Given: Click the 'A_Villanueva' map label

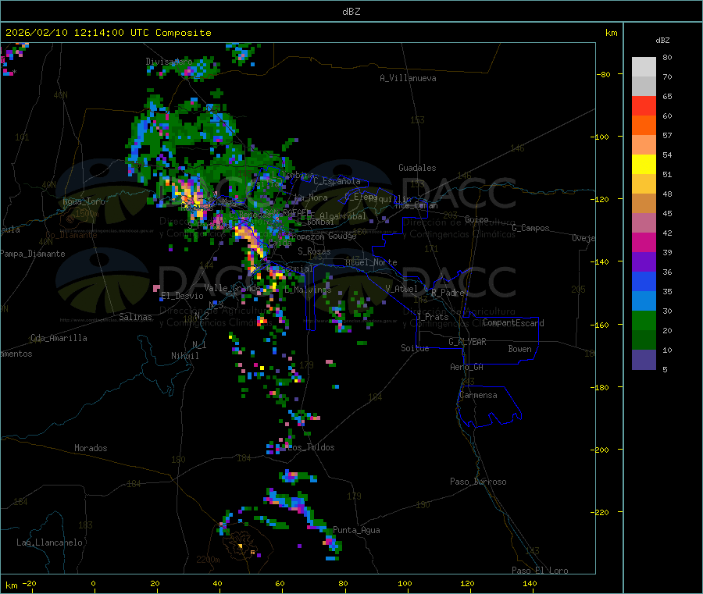Looking at the screenshot, I should (x=408, y=78).
